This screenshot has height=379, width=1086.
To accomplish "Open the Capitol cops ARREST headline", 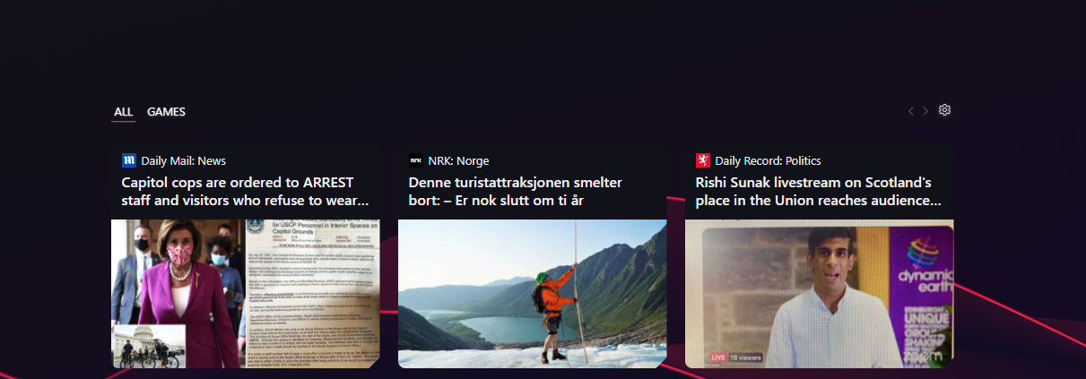I will (x=245, y=192).
